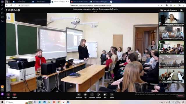Detach the participants panel via pop-out icon

[181, 10]
